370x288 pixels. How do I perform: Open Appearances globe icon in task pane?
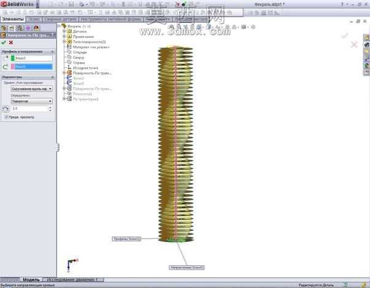tap(366, 65)
